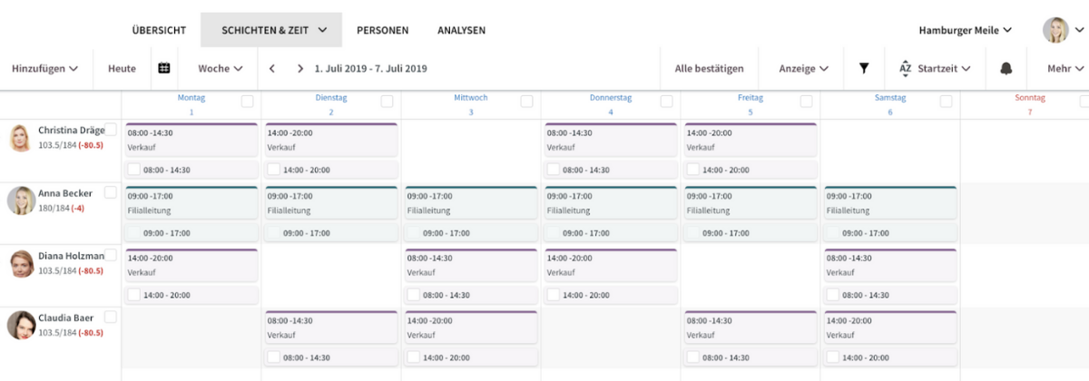1089x381 pixels.
Task: Click Christina Dräger's avatar photo
Action: click(21, 139)
